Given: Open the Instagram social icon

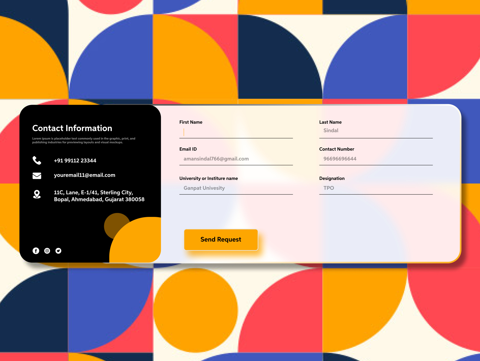Looking at the screenshot, I should [47, 251].
